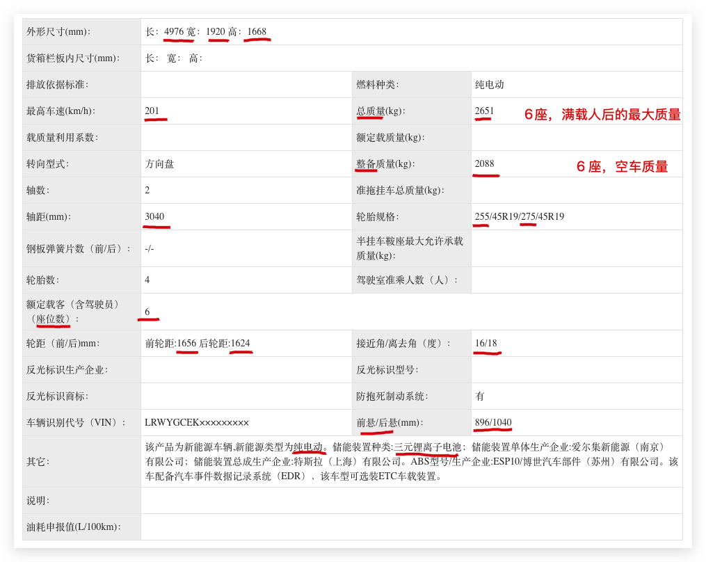This screenshot has width=706, height=562.
Task: Click the 前悬/后悬(mm) label
Action: pos(390,423)
